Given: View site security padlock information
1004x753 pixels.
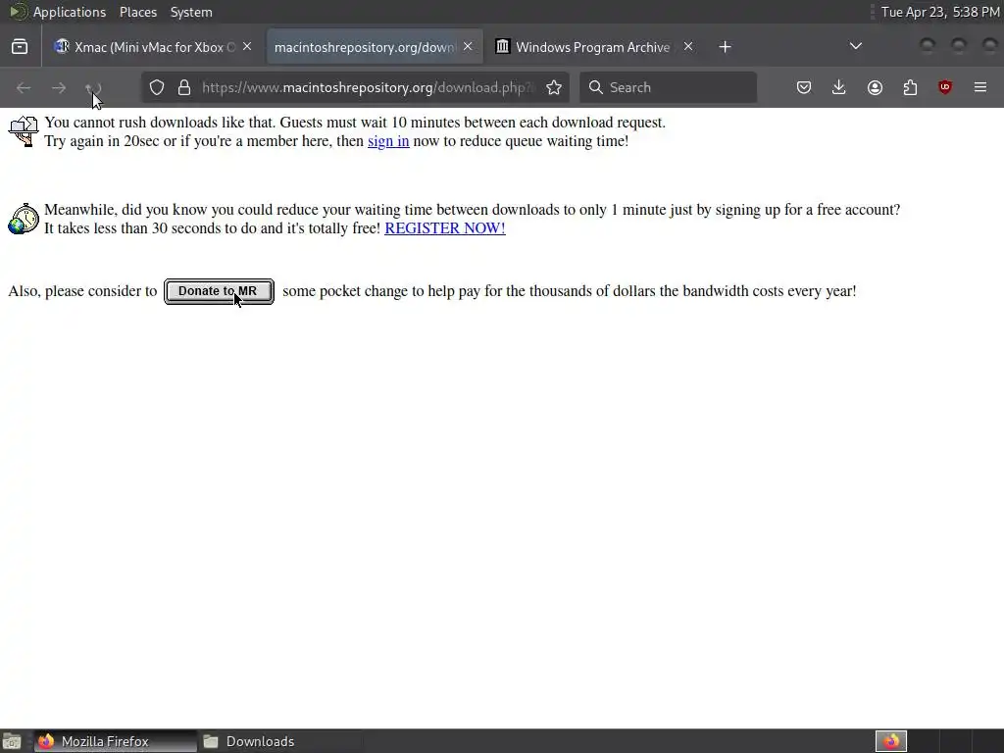Looking at the screenshot, I should 184,87.
